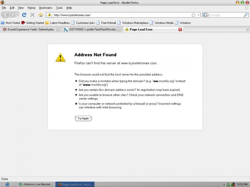Click the Back navigation arrow
This screenshot has width=250, height=187.
6,15
